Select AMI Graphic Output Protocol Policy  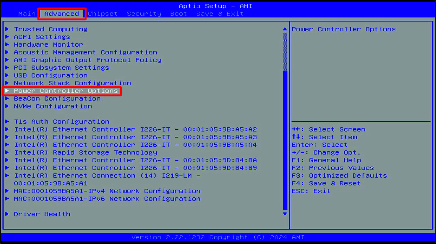click(x=87, y=60)
